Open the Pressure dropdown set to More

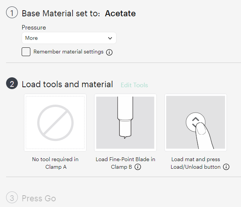point(69,38)
